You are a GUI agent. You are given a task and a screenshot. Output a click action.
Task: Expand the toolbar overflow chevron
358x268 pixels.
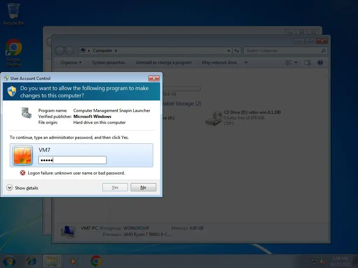(x=246, y=62)
